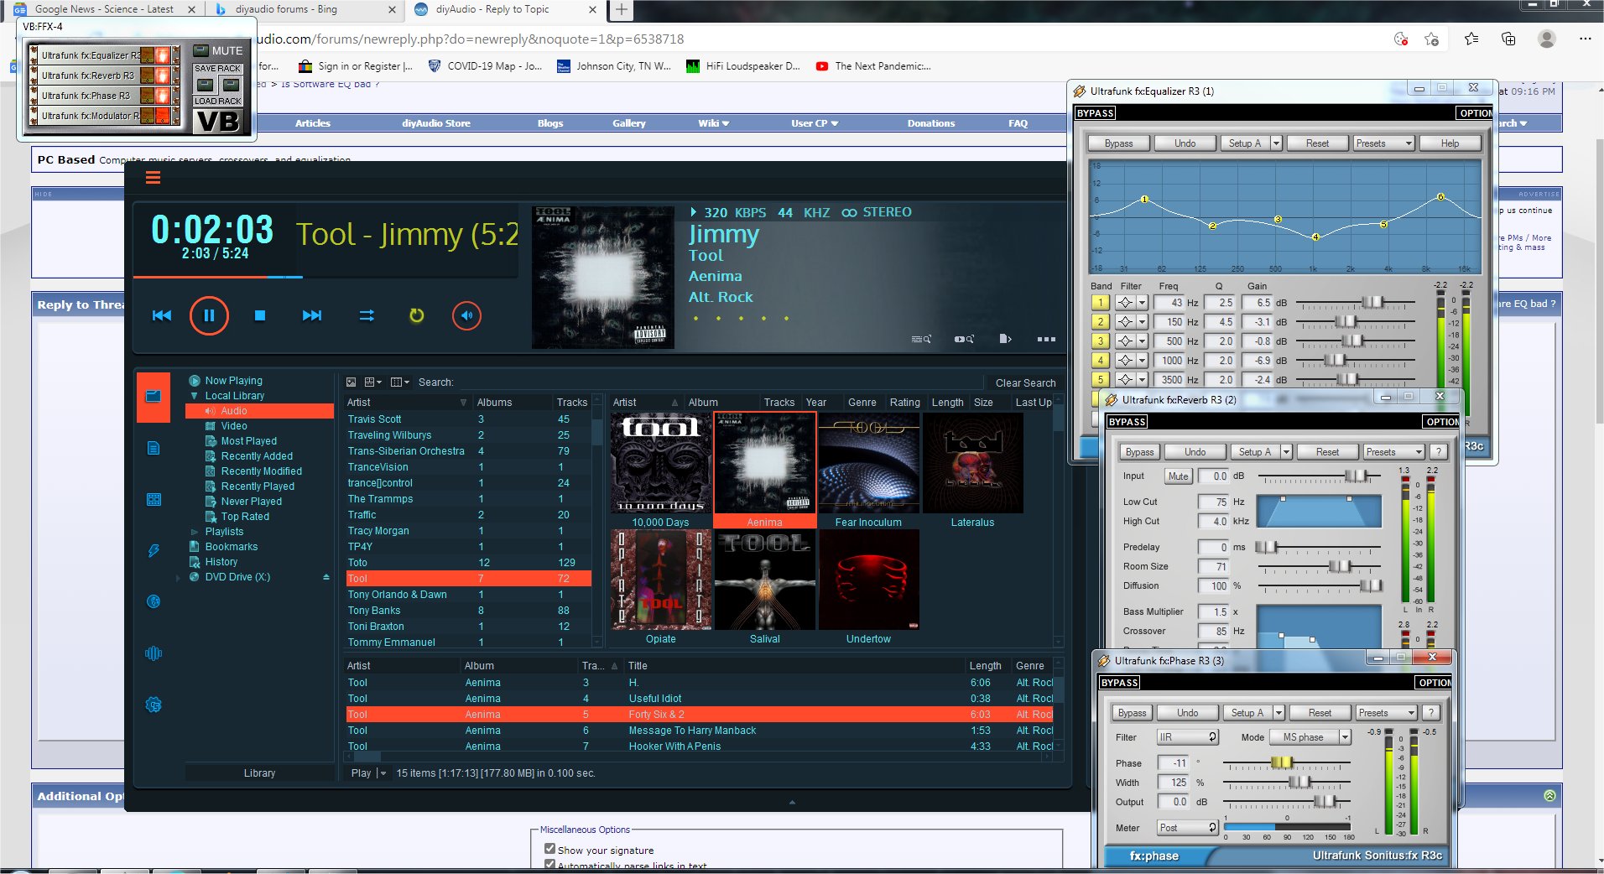Open Setup A dropdown arrow in Equalizer
The height and width of the screenshot is (874, 1604).
(x=1276, y=143)
